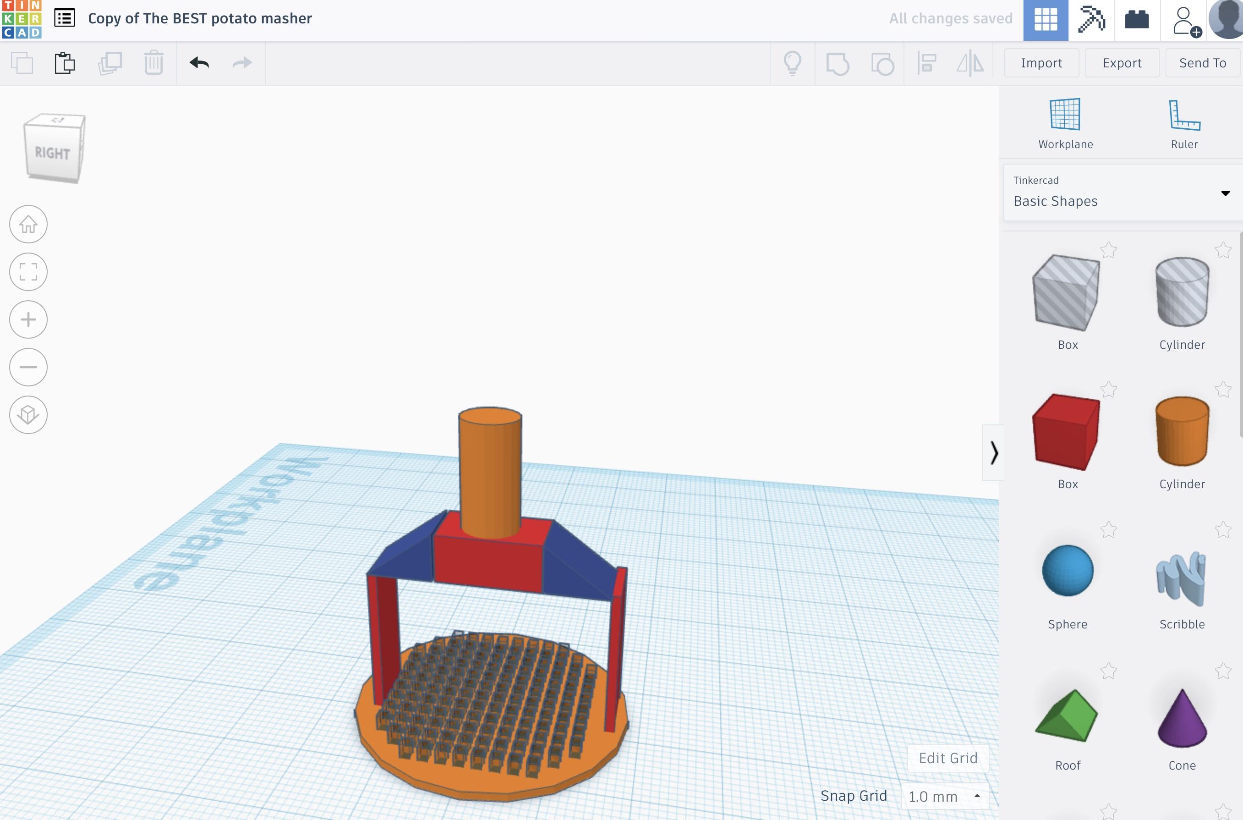This screenshot has height=820, width=1243.
Task: Click the shapes panel vertical scrollbar
Action: (x=1241, y=335)
